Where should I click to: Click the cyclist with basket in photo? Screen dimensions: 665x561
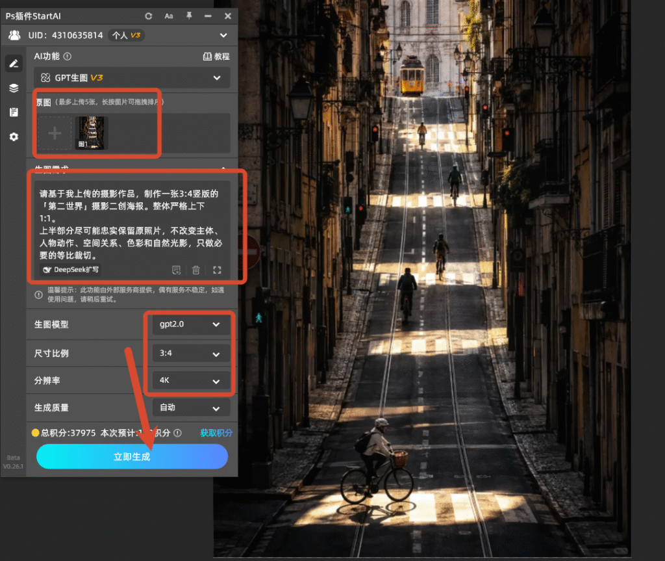377,462
